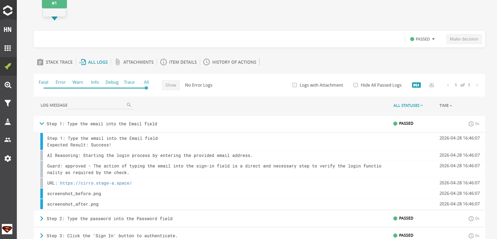Set log level slider to Warn
Screen dimensions: 497x239
coord(78,82)
